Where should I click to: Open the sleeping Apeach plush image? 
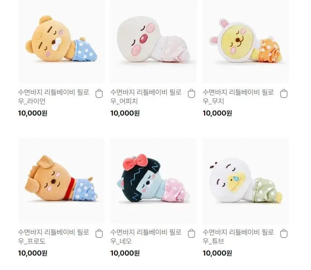[154, 41]
